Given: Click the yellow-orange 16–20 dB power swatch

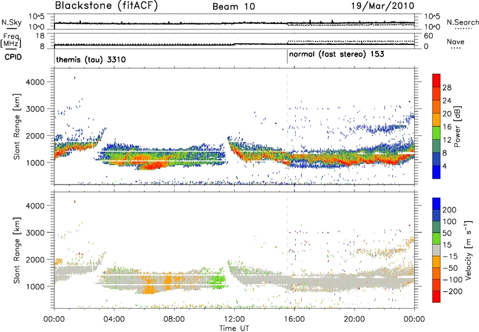Looking at the screenshot, I should (x=436, y=119).
